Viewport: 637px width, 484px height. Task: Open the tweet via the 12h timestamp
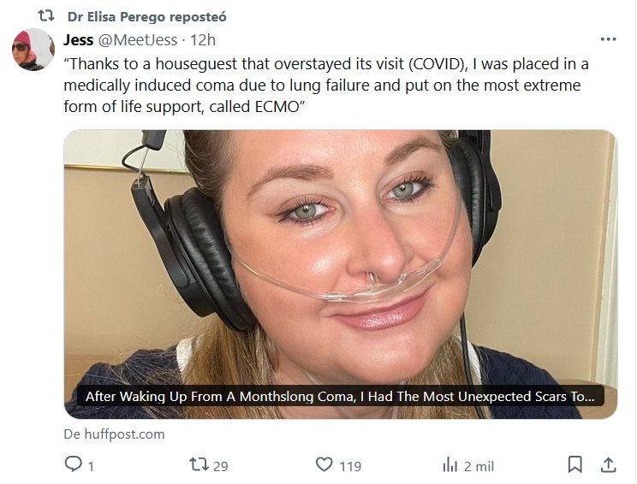pyautogui.click(x=203, y=40)
